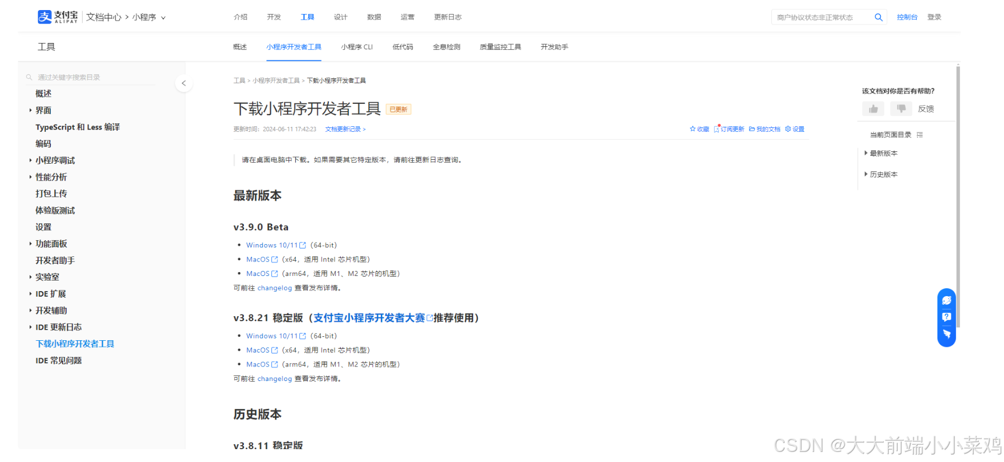Expand the 功能面板 tree item

click(30, 244)
